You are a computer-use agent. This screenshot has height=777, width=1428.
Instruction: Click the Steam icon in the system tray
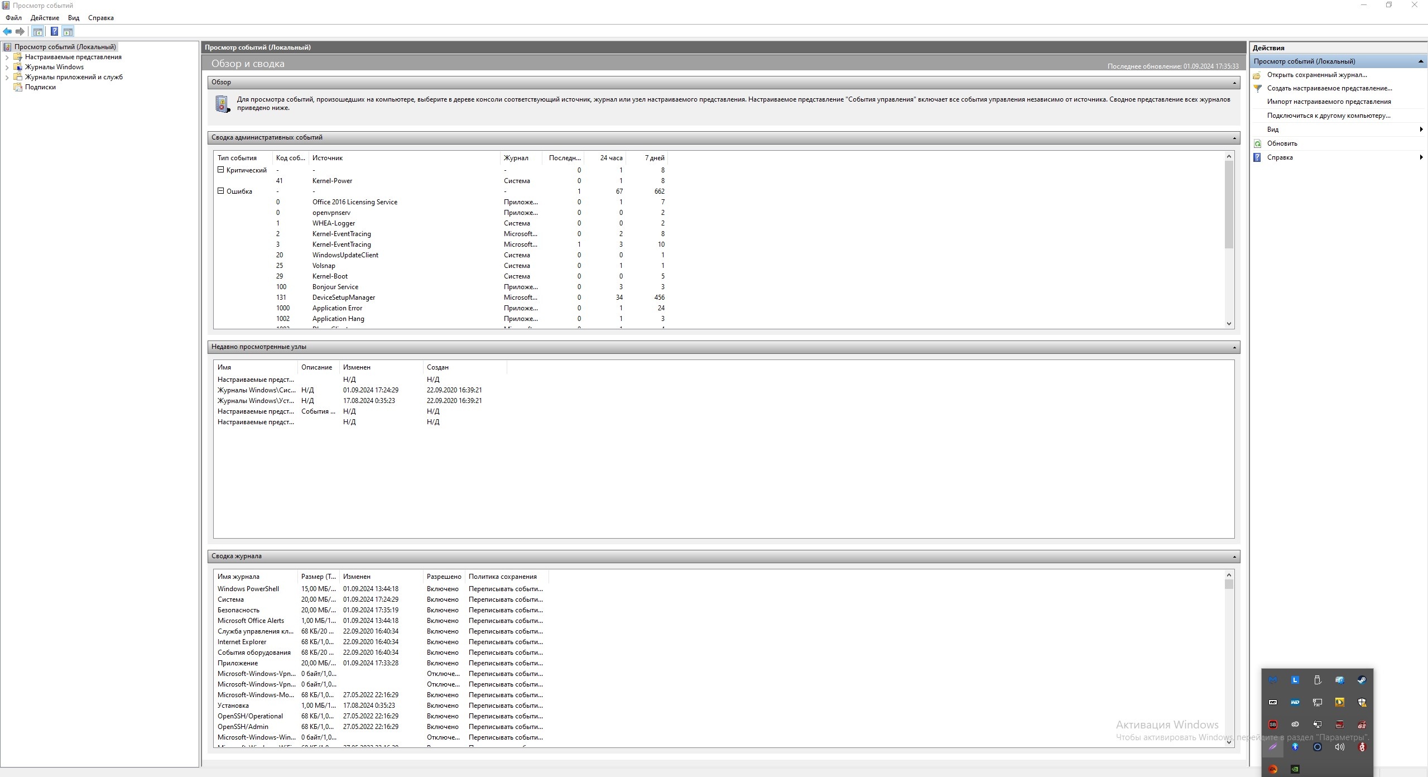(1362, 680)
